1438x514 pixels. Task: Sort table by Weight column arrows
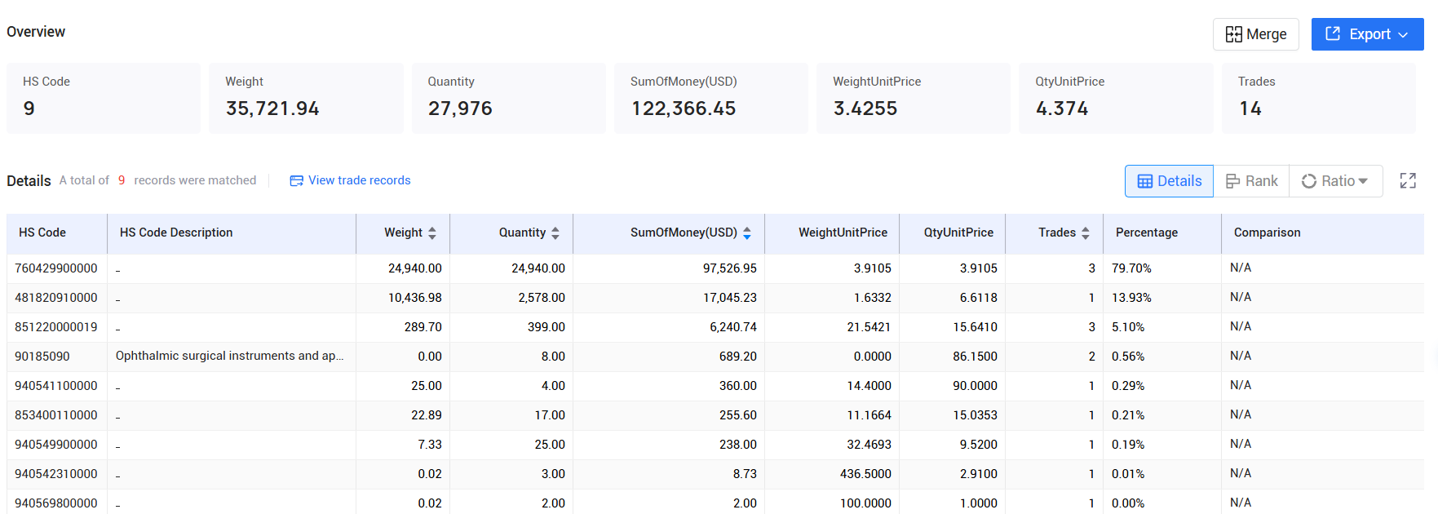pyautogui.click(x=432, y=233)
